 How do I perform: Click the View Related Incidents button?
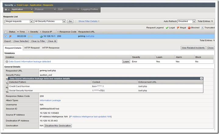(x=193, y=48)
